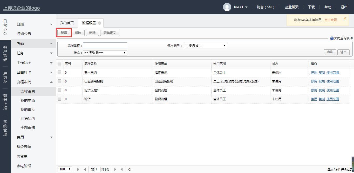Click 停用 link for 验货流程1
This screenshot has width=354, height=173.
pos(314,90)
